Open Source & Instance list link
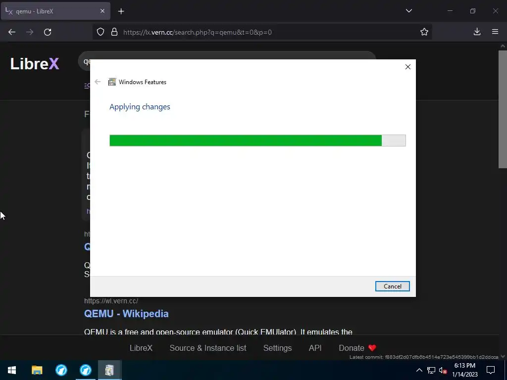 [208, 348]
